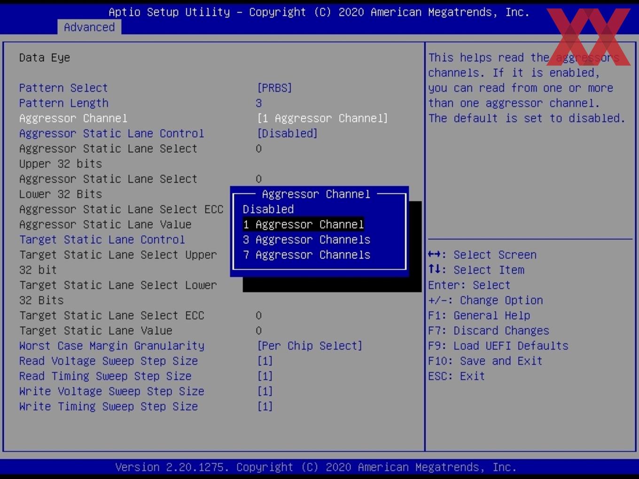Click the F10: Save and Exit hint
Screen dimensions: 639x479
(x=485, y=361)
